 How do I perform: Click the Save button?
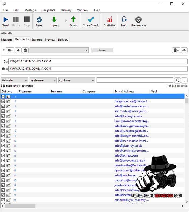[101, 50]
